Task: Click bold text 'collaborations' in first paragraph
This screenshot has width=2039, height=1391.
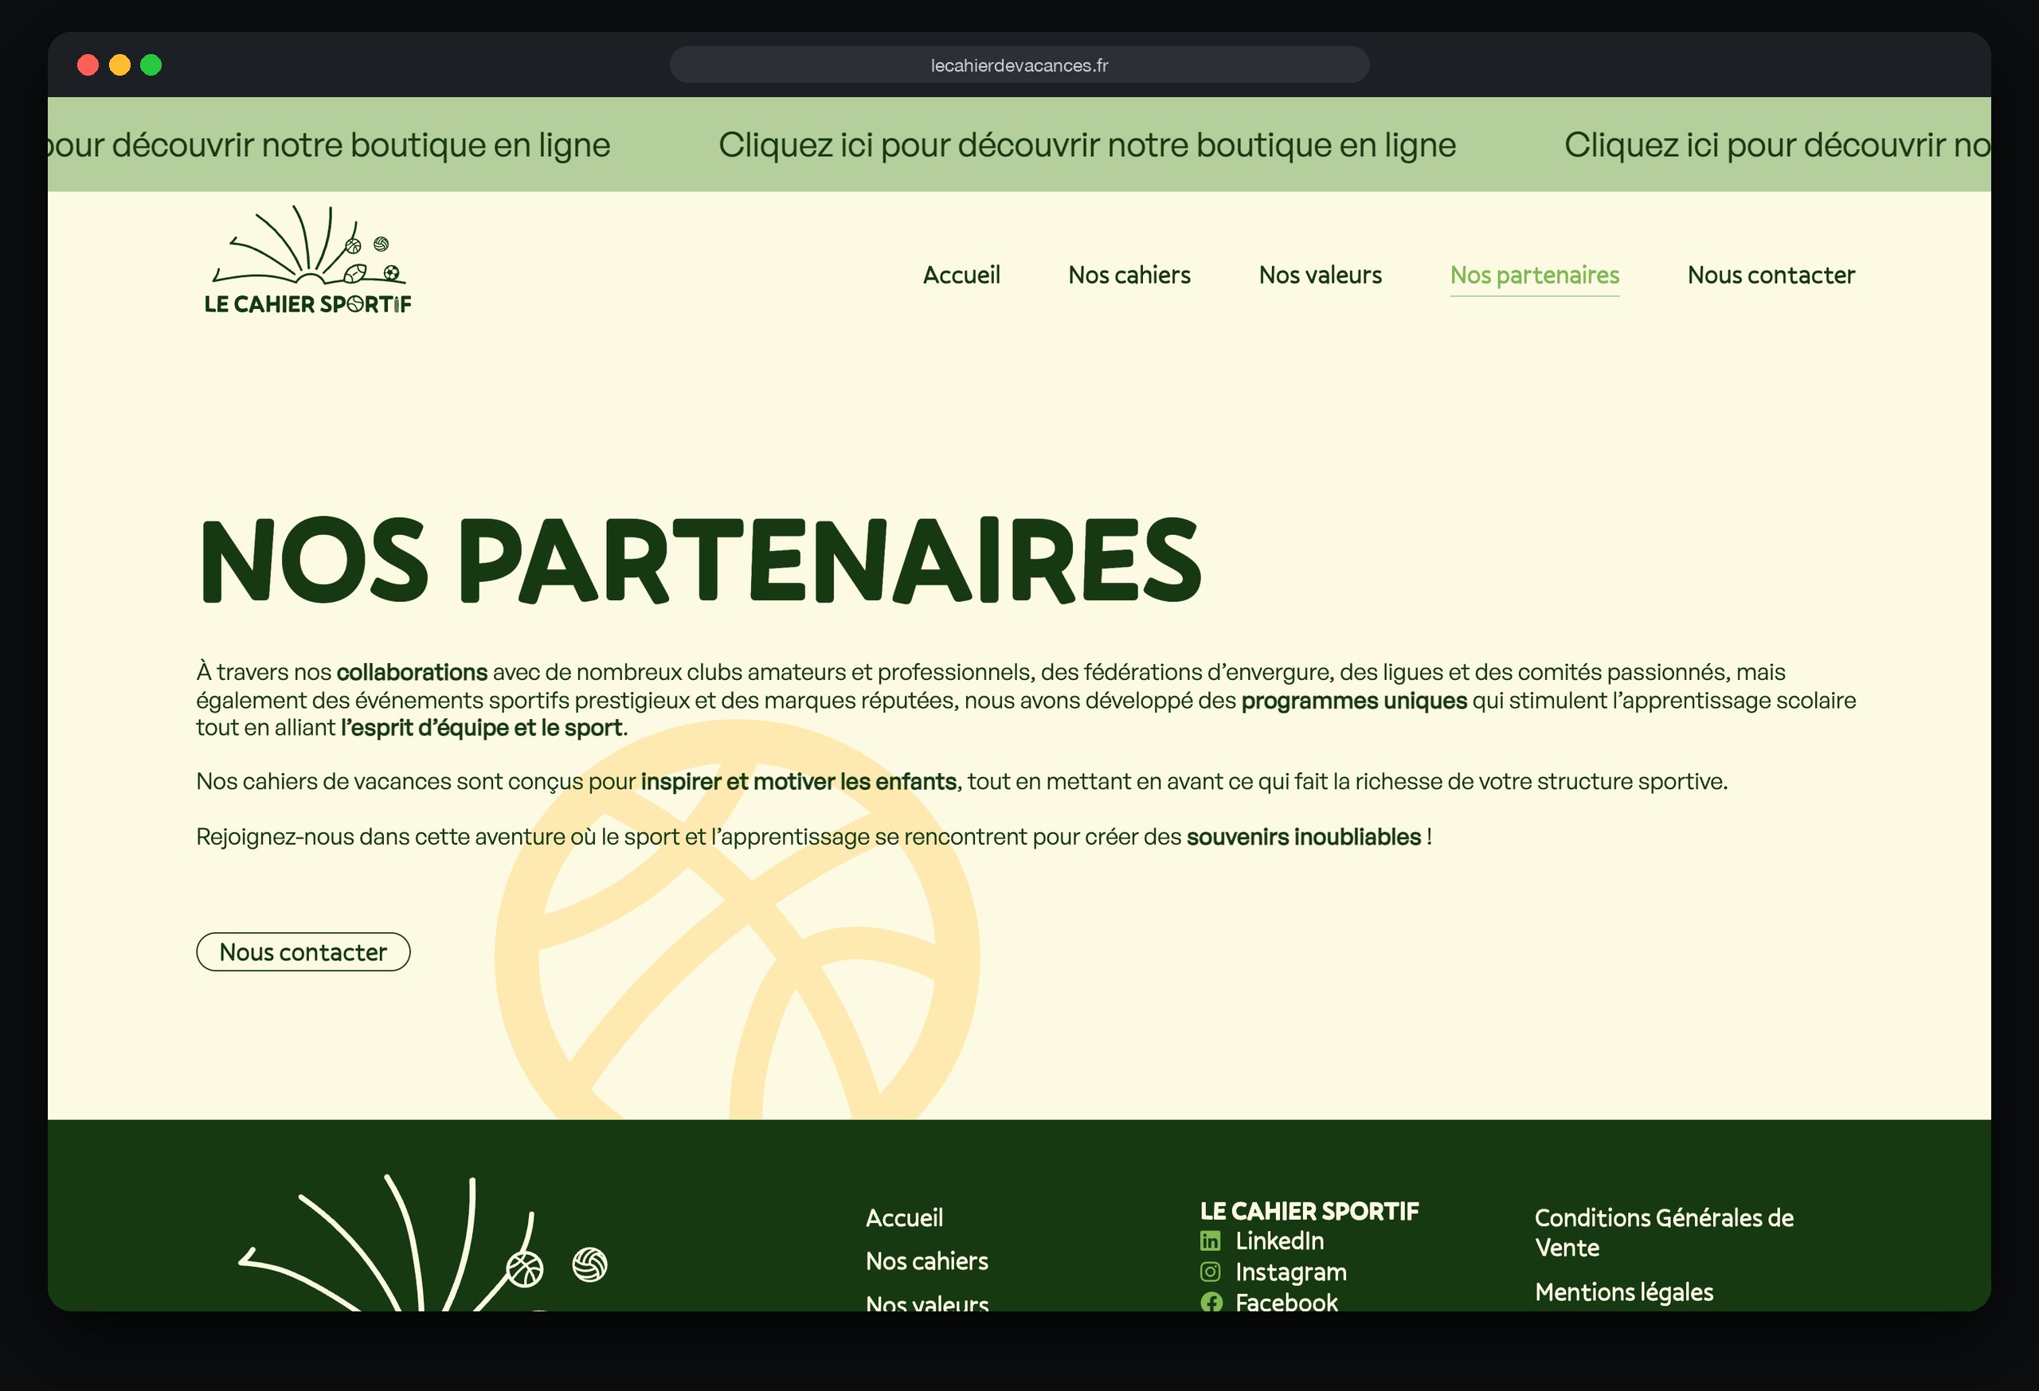Action: tap(412, 672)
